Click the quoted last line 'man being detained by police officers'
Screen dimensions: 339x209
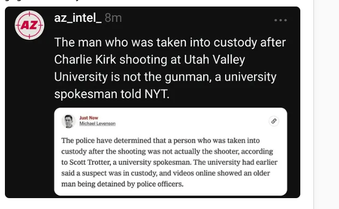(x=123, y=184)
